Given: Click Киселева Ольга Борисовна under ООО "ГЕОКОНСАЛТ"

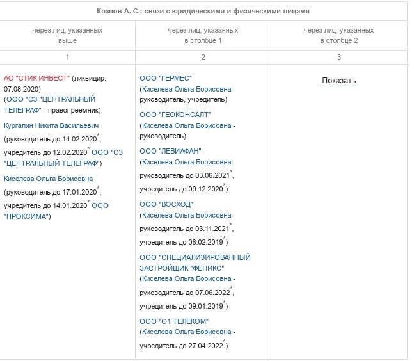Looking at the screenshot, I should coord(186,125).
